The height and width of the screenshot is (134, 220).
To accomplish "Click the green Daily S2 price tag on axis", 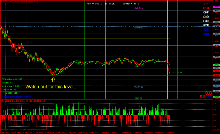I will tap(216, 97).
